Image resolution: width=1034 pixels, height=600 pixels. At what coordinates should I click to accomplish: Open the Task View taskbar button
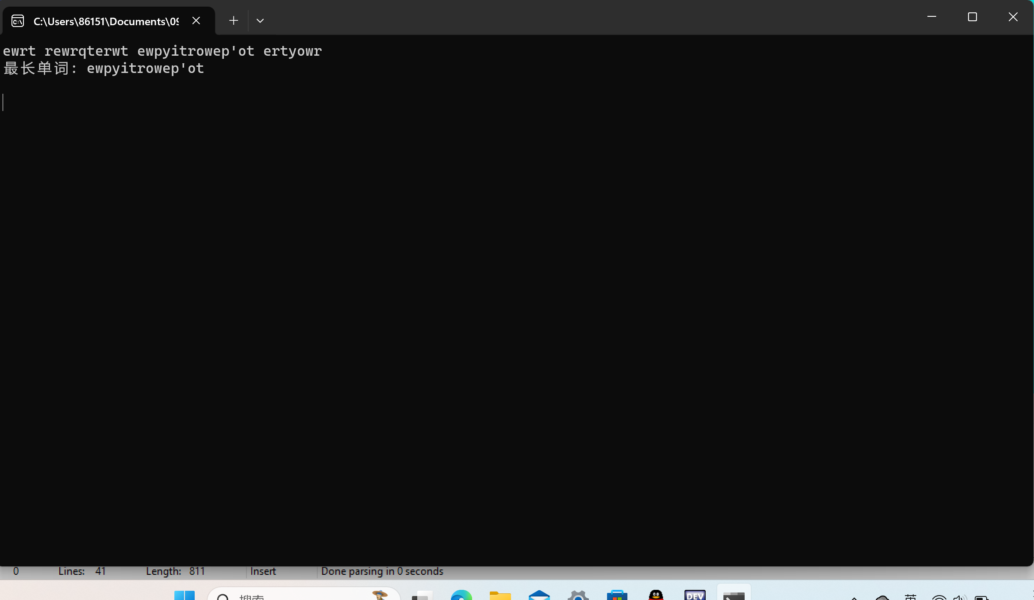pos(422,595)
